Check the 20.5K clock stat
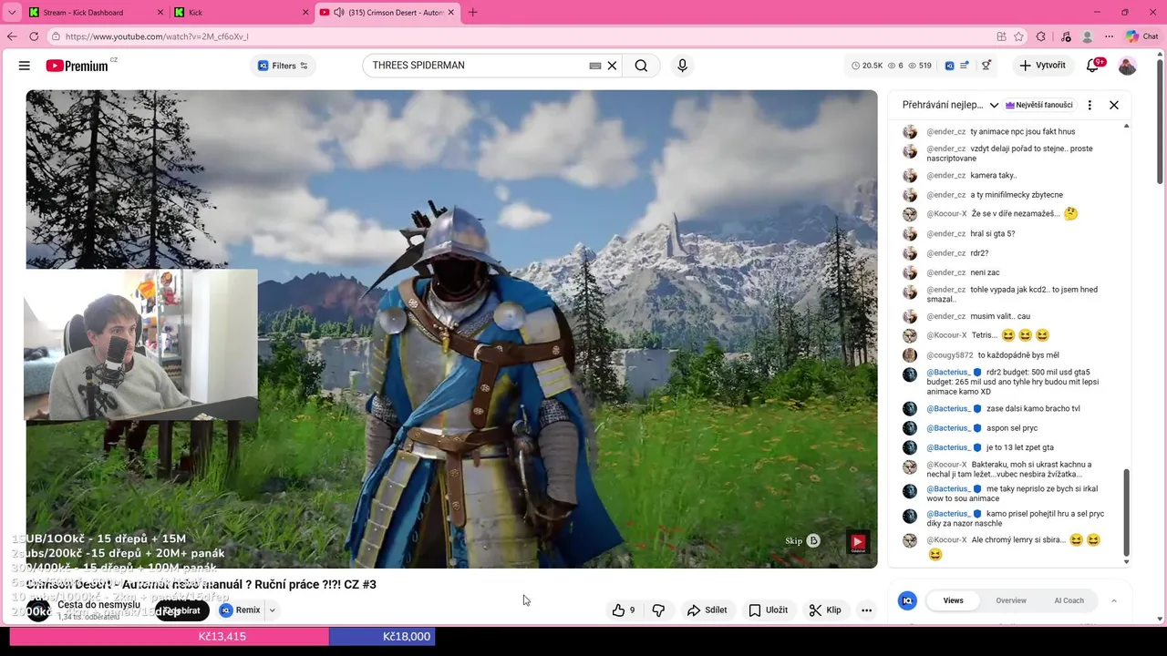The height and width of the screenshot is (656, 1167). [x=867, y=66]
